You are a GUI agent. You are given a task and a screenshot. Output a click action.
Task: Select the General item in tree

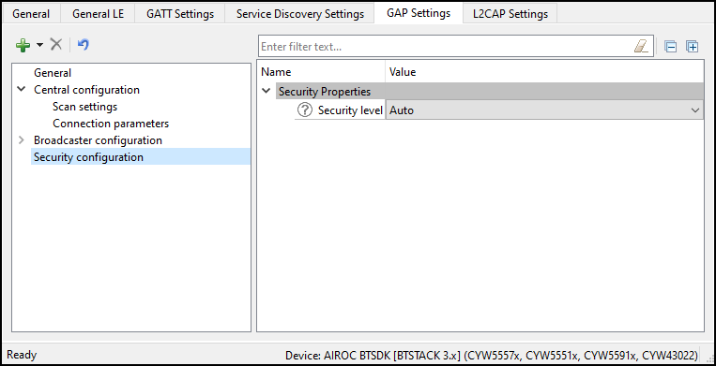pos(53,73)
